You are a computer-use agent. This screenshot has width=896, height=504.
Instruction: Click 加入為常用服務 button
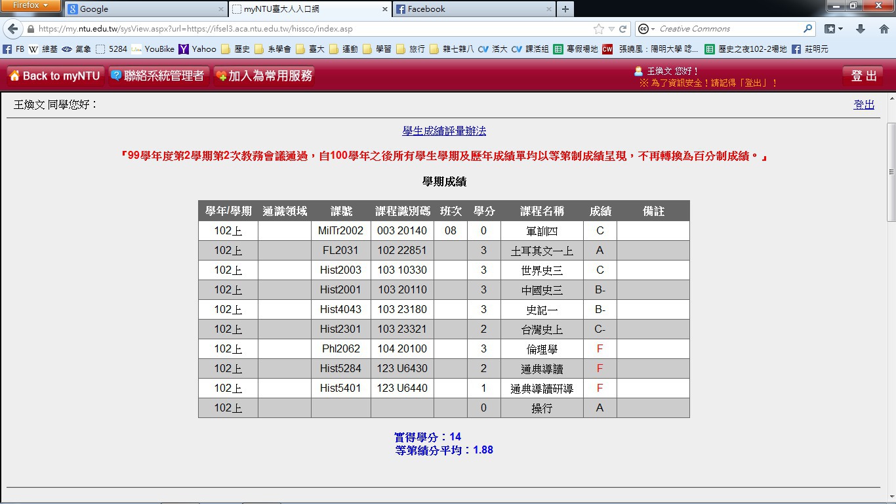tap(264, 76)
